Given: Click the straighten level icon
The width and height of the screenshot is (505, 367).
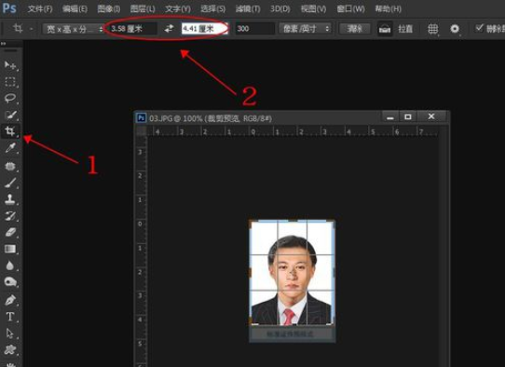Looking at the screenshot, I should (385, 29).
